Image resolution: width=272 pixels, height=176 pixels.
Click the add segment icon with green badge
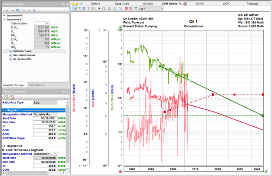[6, 97]
